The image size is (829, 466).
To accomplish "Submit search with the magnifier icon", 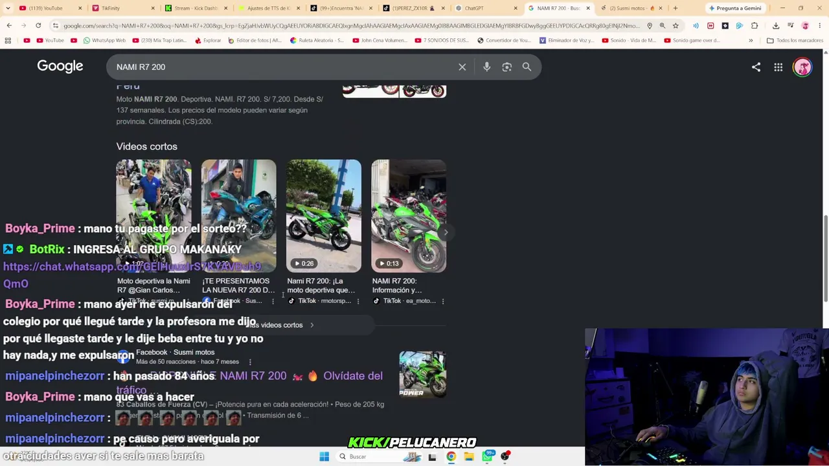I will coord(527,67).
